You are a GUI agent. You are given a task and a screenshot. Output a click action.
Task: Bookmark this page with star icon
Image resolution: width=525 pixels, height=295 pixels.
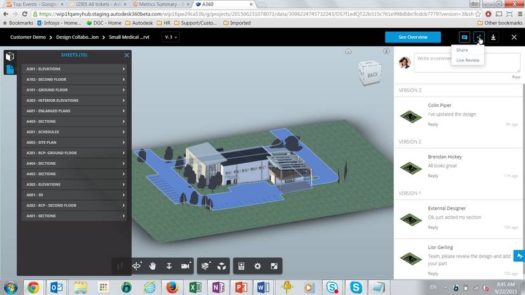pos(478,14)
